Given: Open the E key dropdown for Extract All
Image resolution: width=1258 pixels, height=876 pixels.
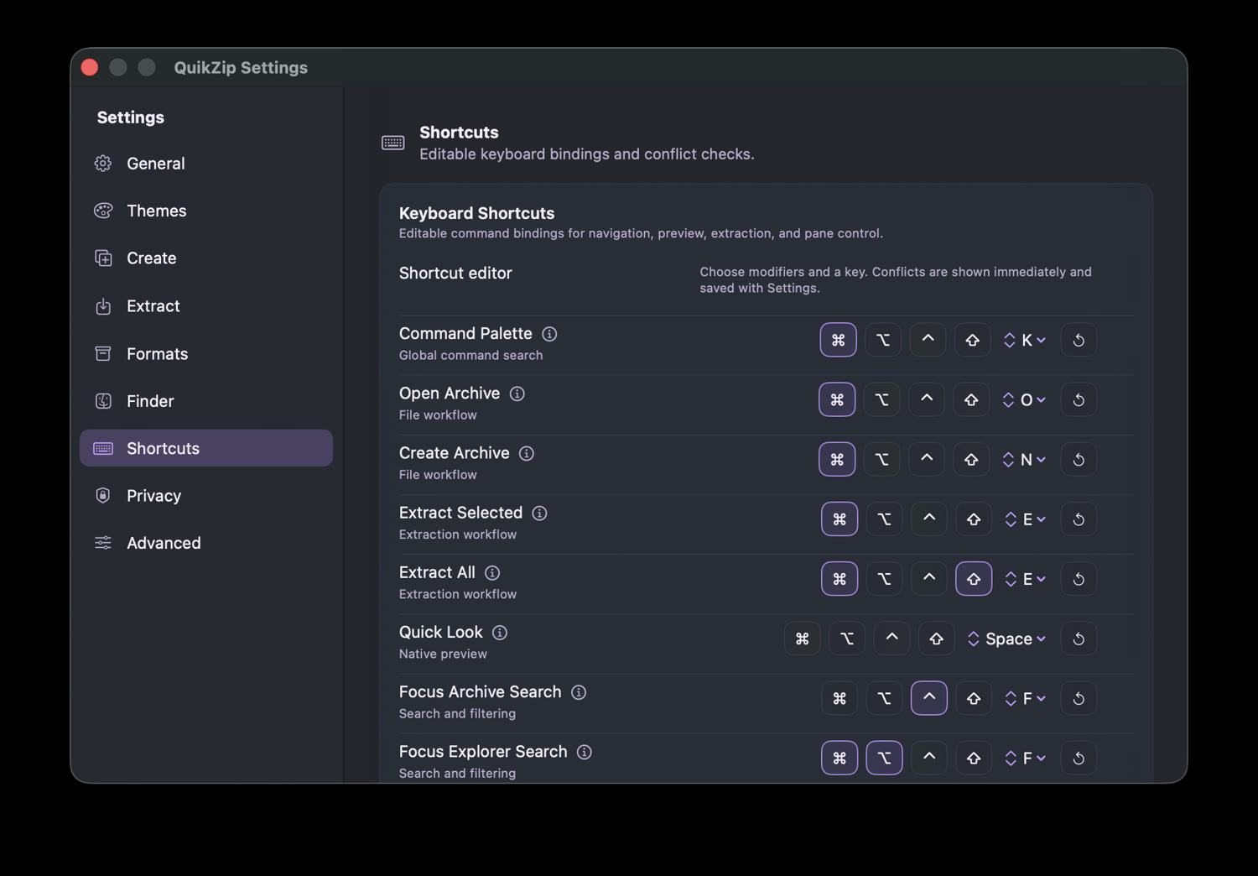Looking at the screenshot, I should click(x=1025, y=579).
